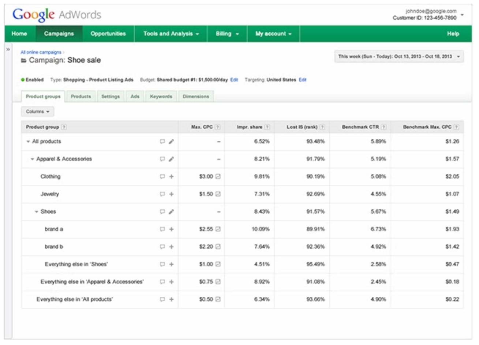
Task: Open the My account dropdown menu
Action: pyautogui.click(x=273, y=34)
